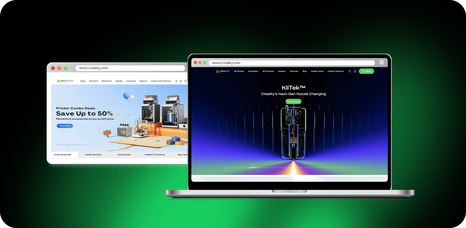The width and height of the screenshot is (466, 228).
Task: Open Blog link on creality.com navbar
Action: pos(304,71)
